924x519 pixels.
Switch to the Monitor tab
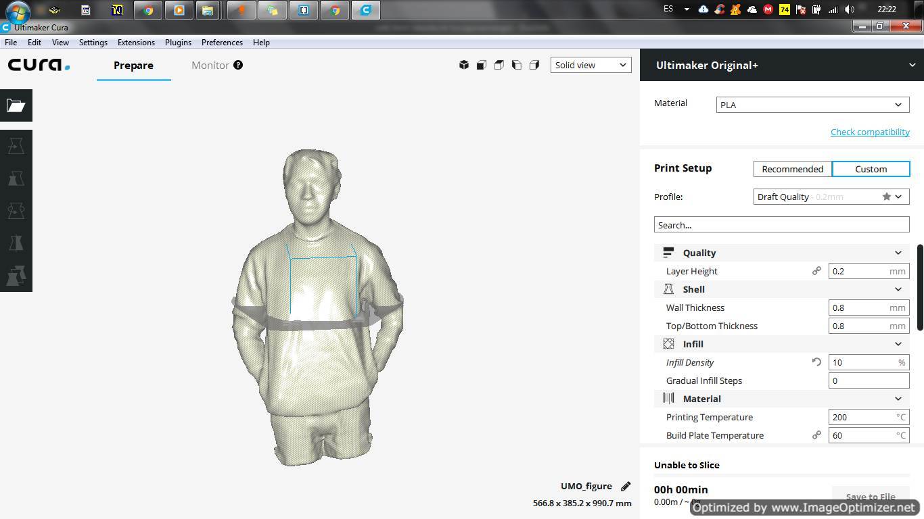(x=210, y=66)
